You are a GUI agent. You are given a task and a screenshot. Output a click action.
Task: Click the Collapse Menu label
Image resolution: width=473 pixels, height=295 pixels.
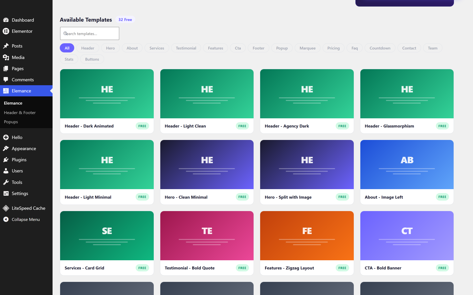[x=26, y=219]
